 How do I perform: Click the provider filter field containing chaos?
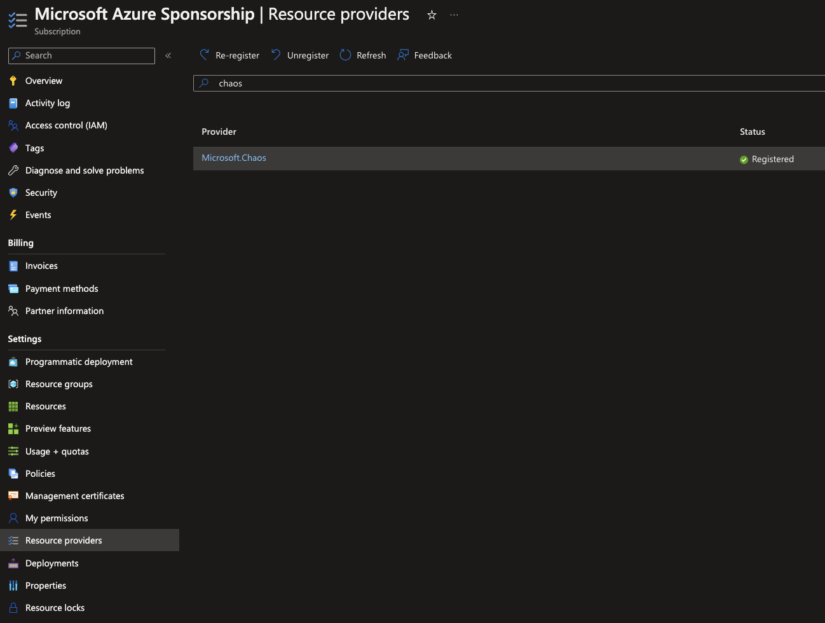509,83
